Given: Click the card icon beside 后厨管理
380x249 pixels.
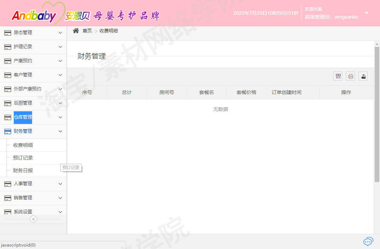Looking at the screenshot, I should point(8,103).
